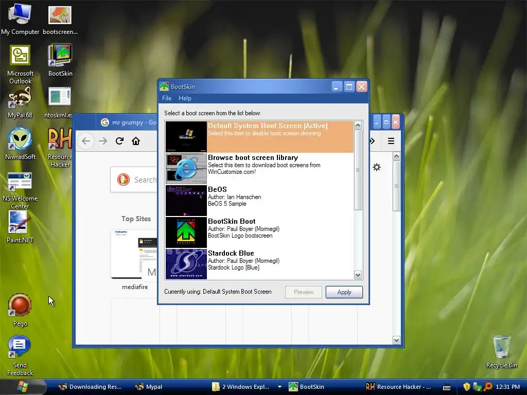
Task: Open the My Computer desktop icon
Action: 20,19
